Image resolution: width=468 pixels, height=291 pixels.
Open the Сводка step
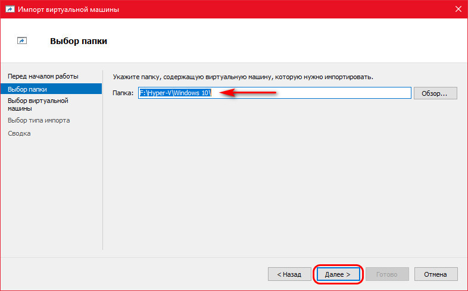(x=19, y=133)
